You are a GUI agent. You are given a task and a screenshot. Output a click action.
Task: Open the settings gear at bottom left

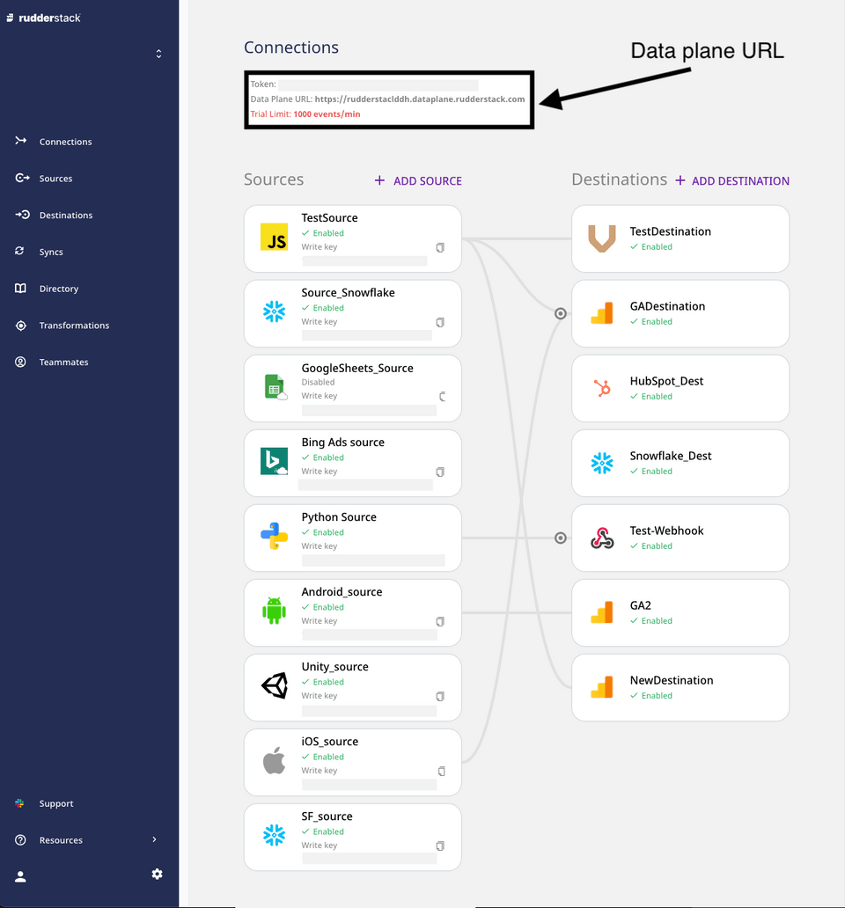tap(157, 874)
